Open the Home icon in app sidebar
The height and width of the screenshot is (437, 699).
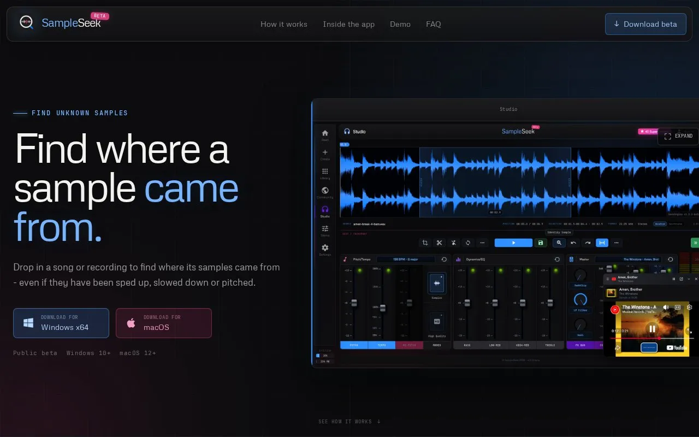(325, 133)
